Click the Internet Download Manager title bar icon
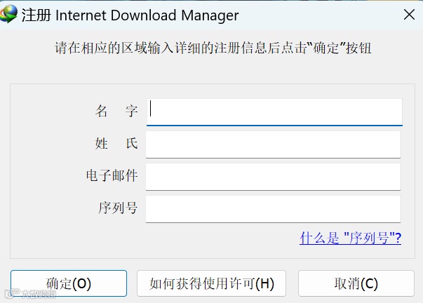 10,15
